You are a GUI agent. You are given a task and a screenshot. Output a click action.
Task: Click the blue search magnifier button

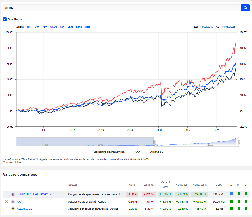245,8
